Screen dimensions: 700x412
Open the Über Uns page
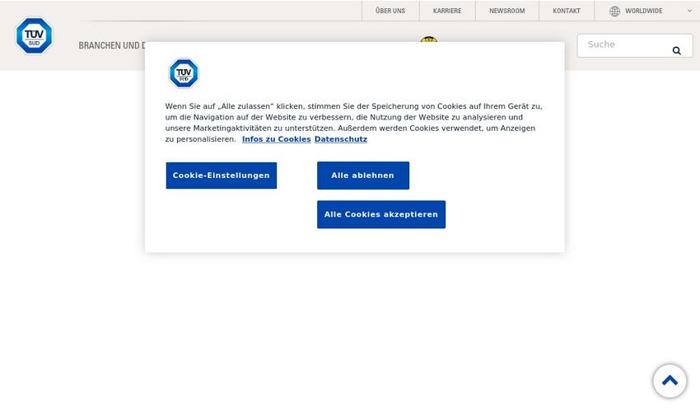click(x=390, y=12)
